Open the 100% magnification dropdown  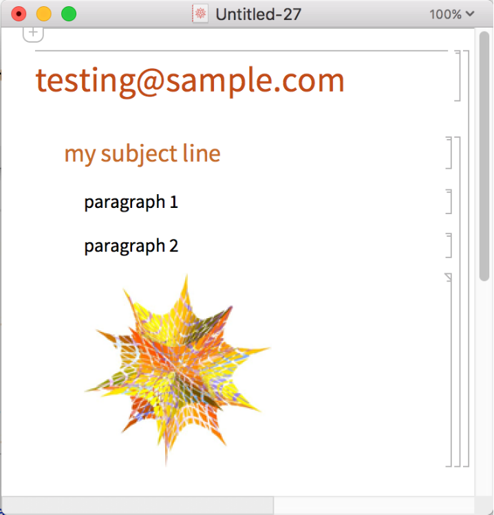tap(451, 14)
